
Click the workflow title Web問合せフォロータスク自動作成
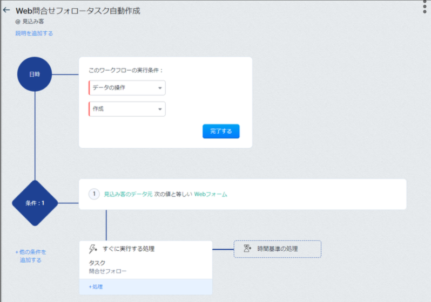pos(78,11)
